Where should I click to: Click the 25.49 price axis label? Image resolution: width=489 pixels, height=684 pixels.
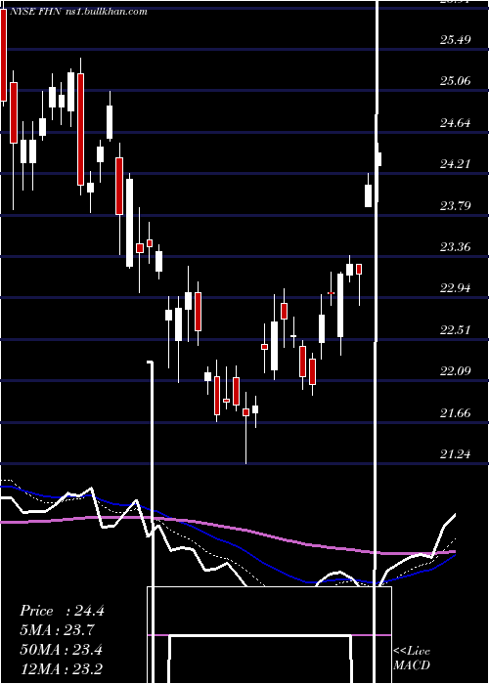456,40
